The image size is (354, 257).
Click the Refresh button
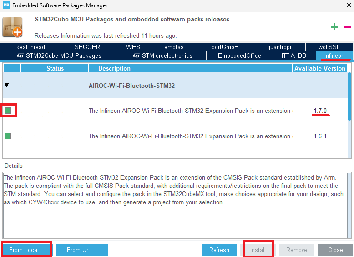(219, 250)
